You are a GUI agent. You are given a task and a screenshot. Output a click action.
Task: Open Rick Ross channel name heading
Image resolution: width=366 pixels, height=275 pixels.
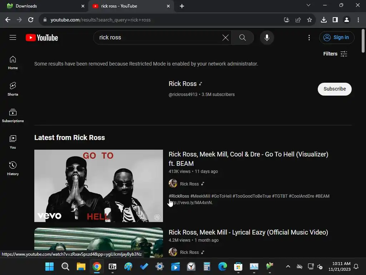[x=183, y=84]
